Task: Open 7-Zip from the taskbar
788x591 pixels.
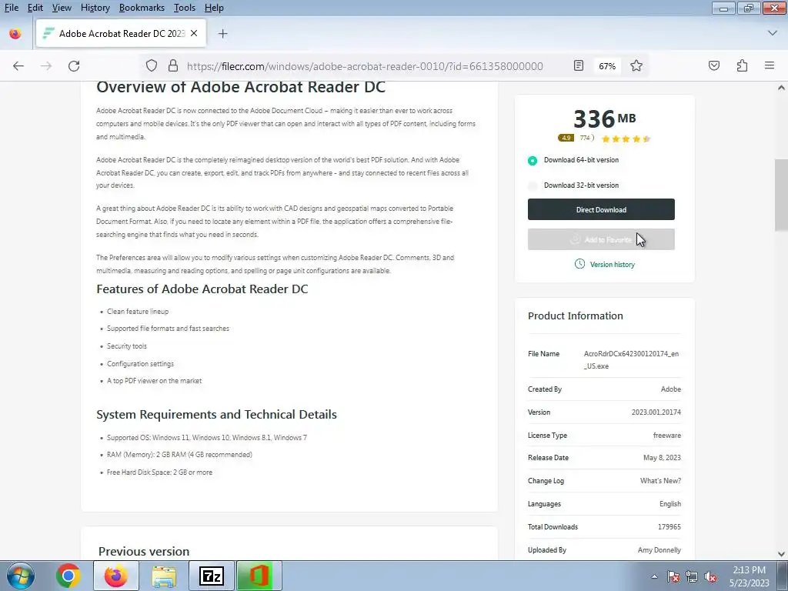Action: point(212,576)
